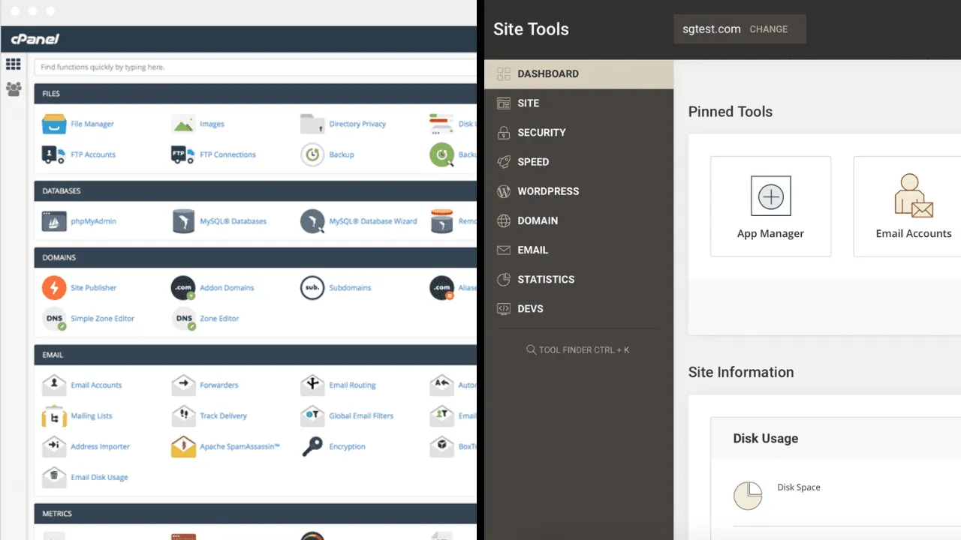Expand SPEED menu in Site Tools
The image size is (961, 540).
click(579, 162)
